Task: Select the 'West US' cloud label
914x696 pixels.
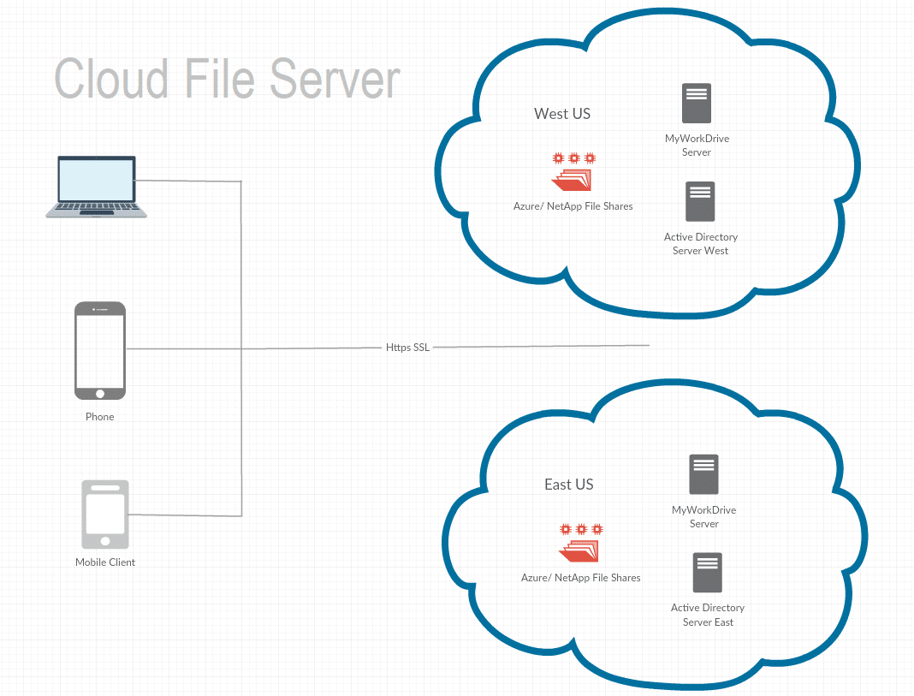Action: click(562, 114)
